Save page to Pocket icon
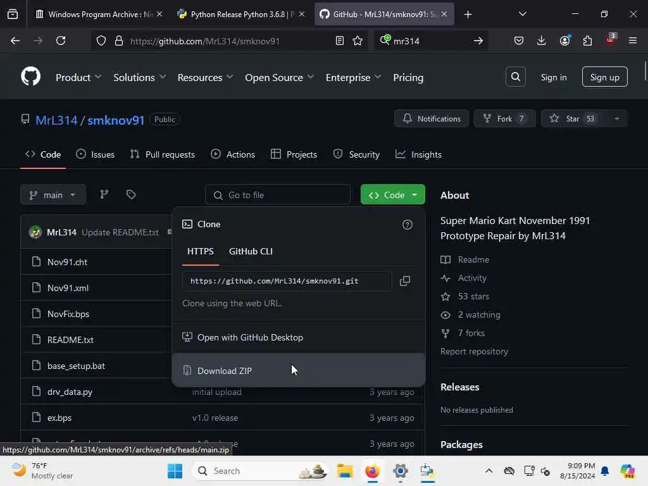This screenshot has width=648, height=486. [x=519, y=40]
